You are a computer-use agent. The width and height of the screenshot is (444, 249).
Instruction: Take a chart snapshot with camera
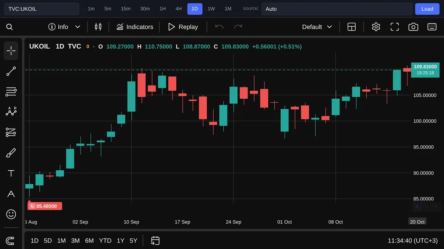(413, 27)
